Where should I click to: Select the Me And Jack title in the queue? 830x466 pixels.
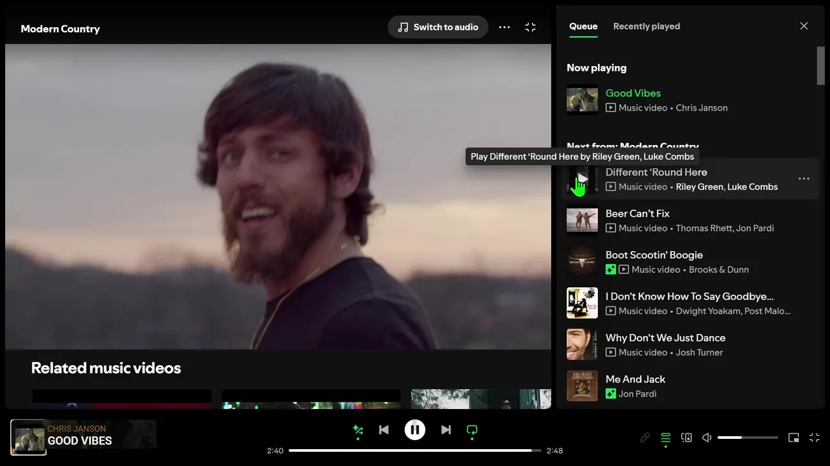tap(635, 379)
